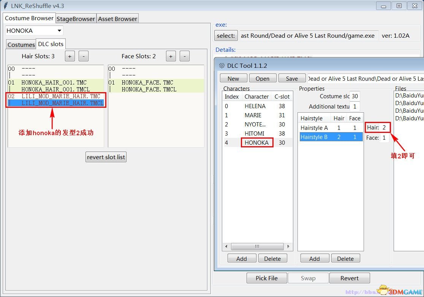Click the LNK_ReShuffle feather icon

point(5,6)
